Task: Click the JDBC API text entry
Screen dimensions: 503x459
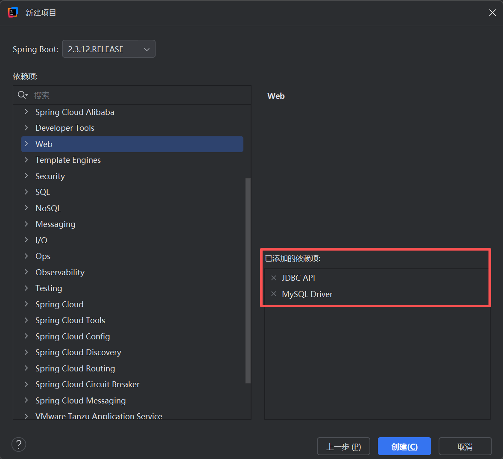Action: click(x=298, y=278)
